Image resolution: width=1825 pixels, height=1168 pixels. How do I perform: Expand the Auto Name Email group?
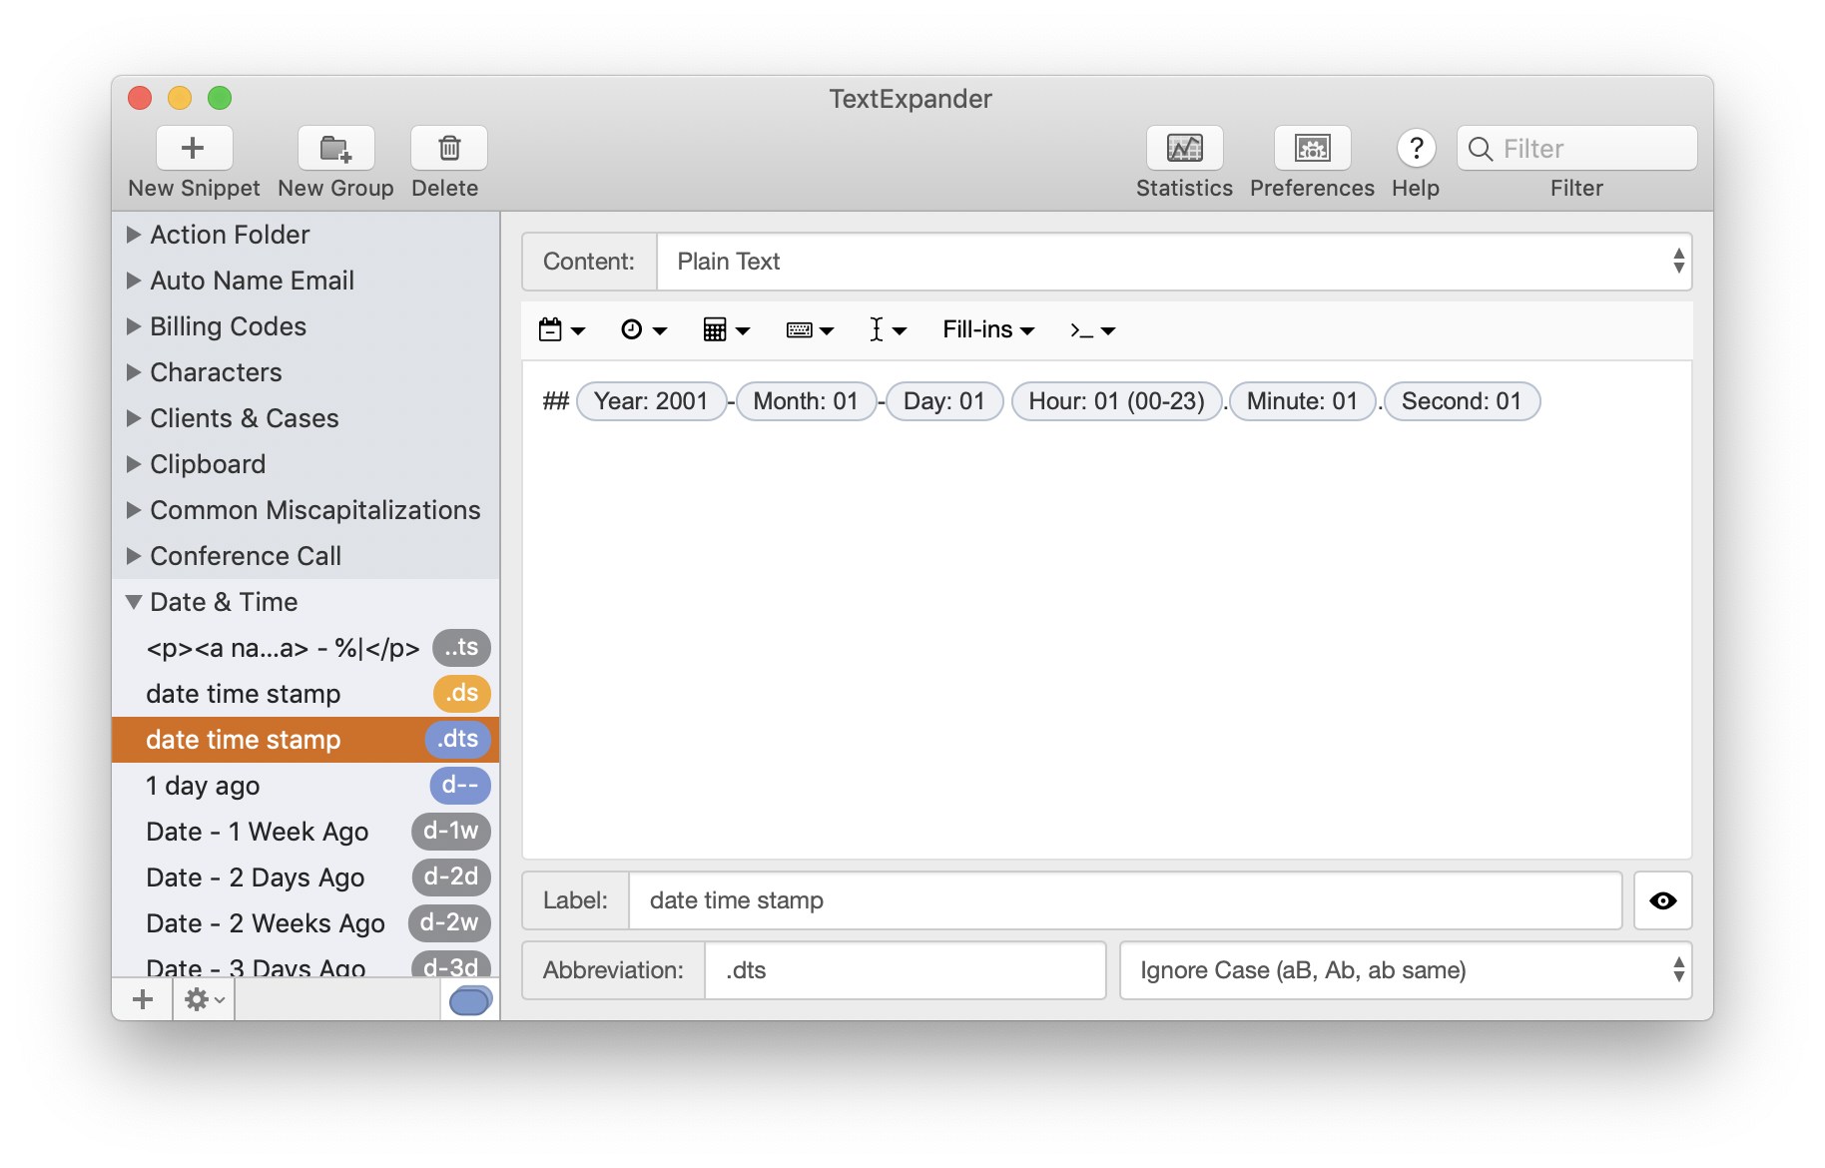click(x=134, y=281)
